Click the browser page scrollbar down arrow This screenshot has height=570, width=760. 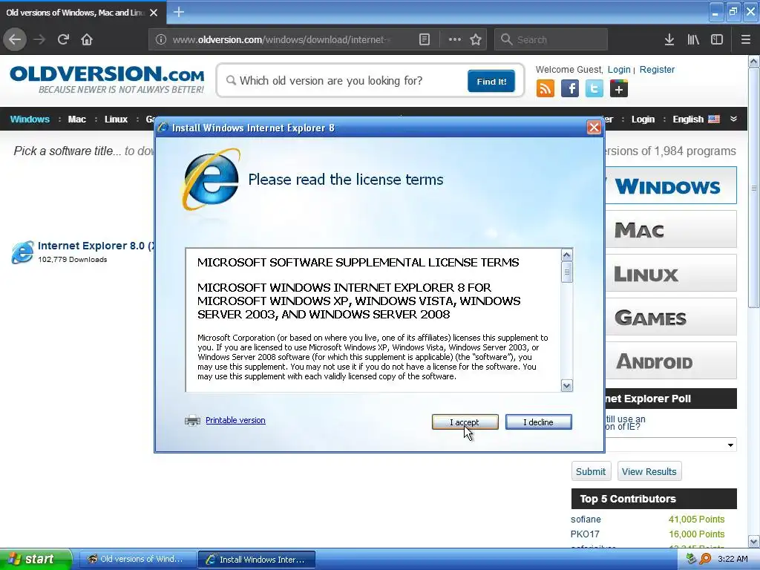[754, 541]
